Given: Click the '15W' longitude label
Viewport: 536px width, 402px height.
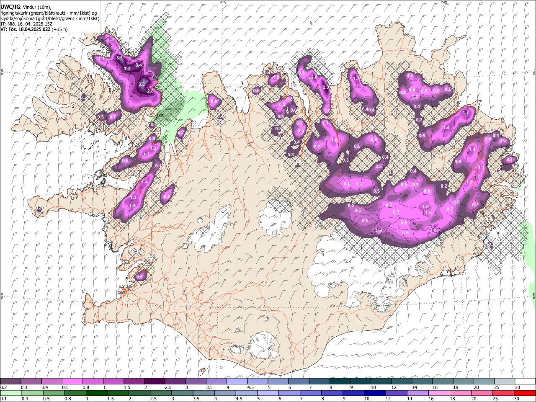Looking at the screenshot, I should pyautogui.click(x=443, y=2).
